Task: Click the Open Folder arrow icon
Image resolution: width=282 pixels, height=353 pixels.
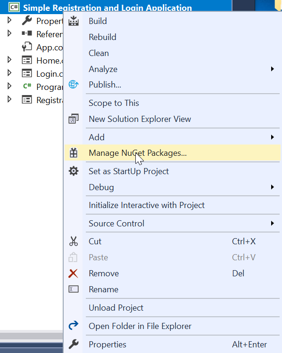Action: [74, 326]
